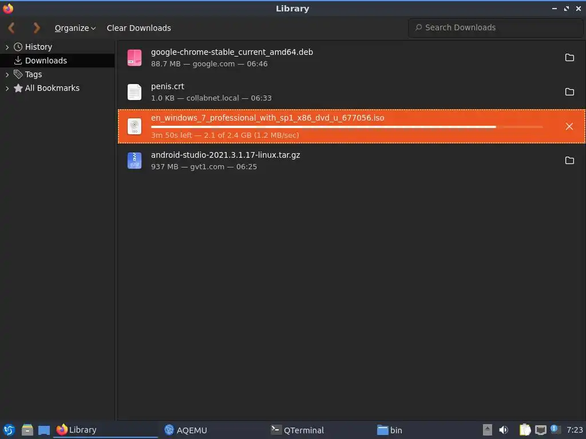The height and width of the screenshot is (439, 586).
Task: Click the penis.crt document file icon
Action: pyautogui.click(x=134, y=92)
